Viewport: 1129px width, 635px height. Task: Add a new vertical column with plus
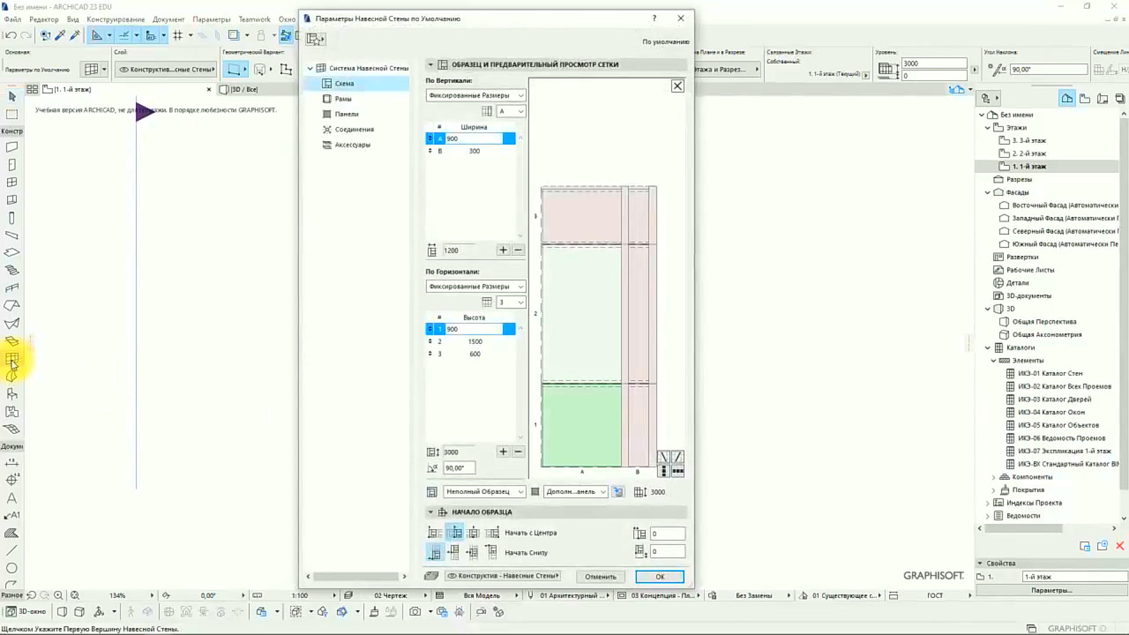click(503, 250)
